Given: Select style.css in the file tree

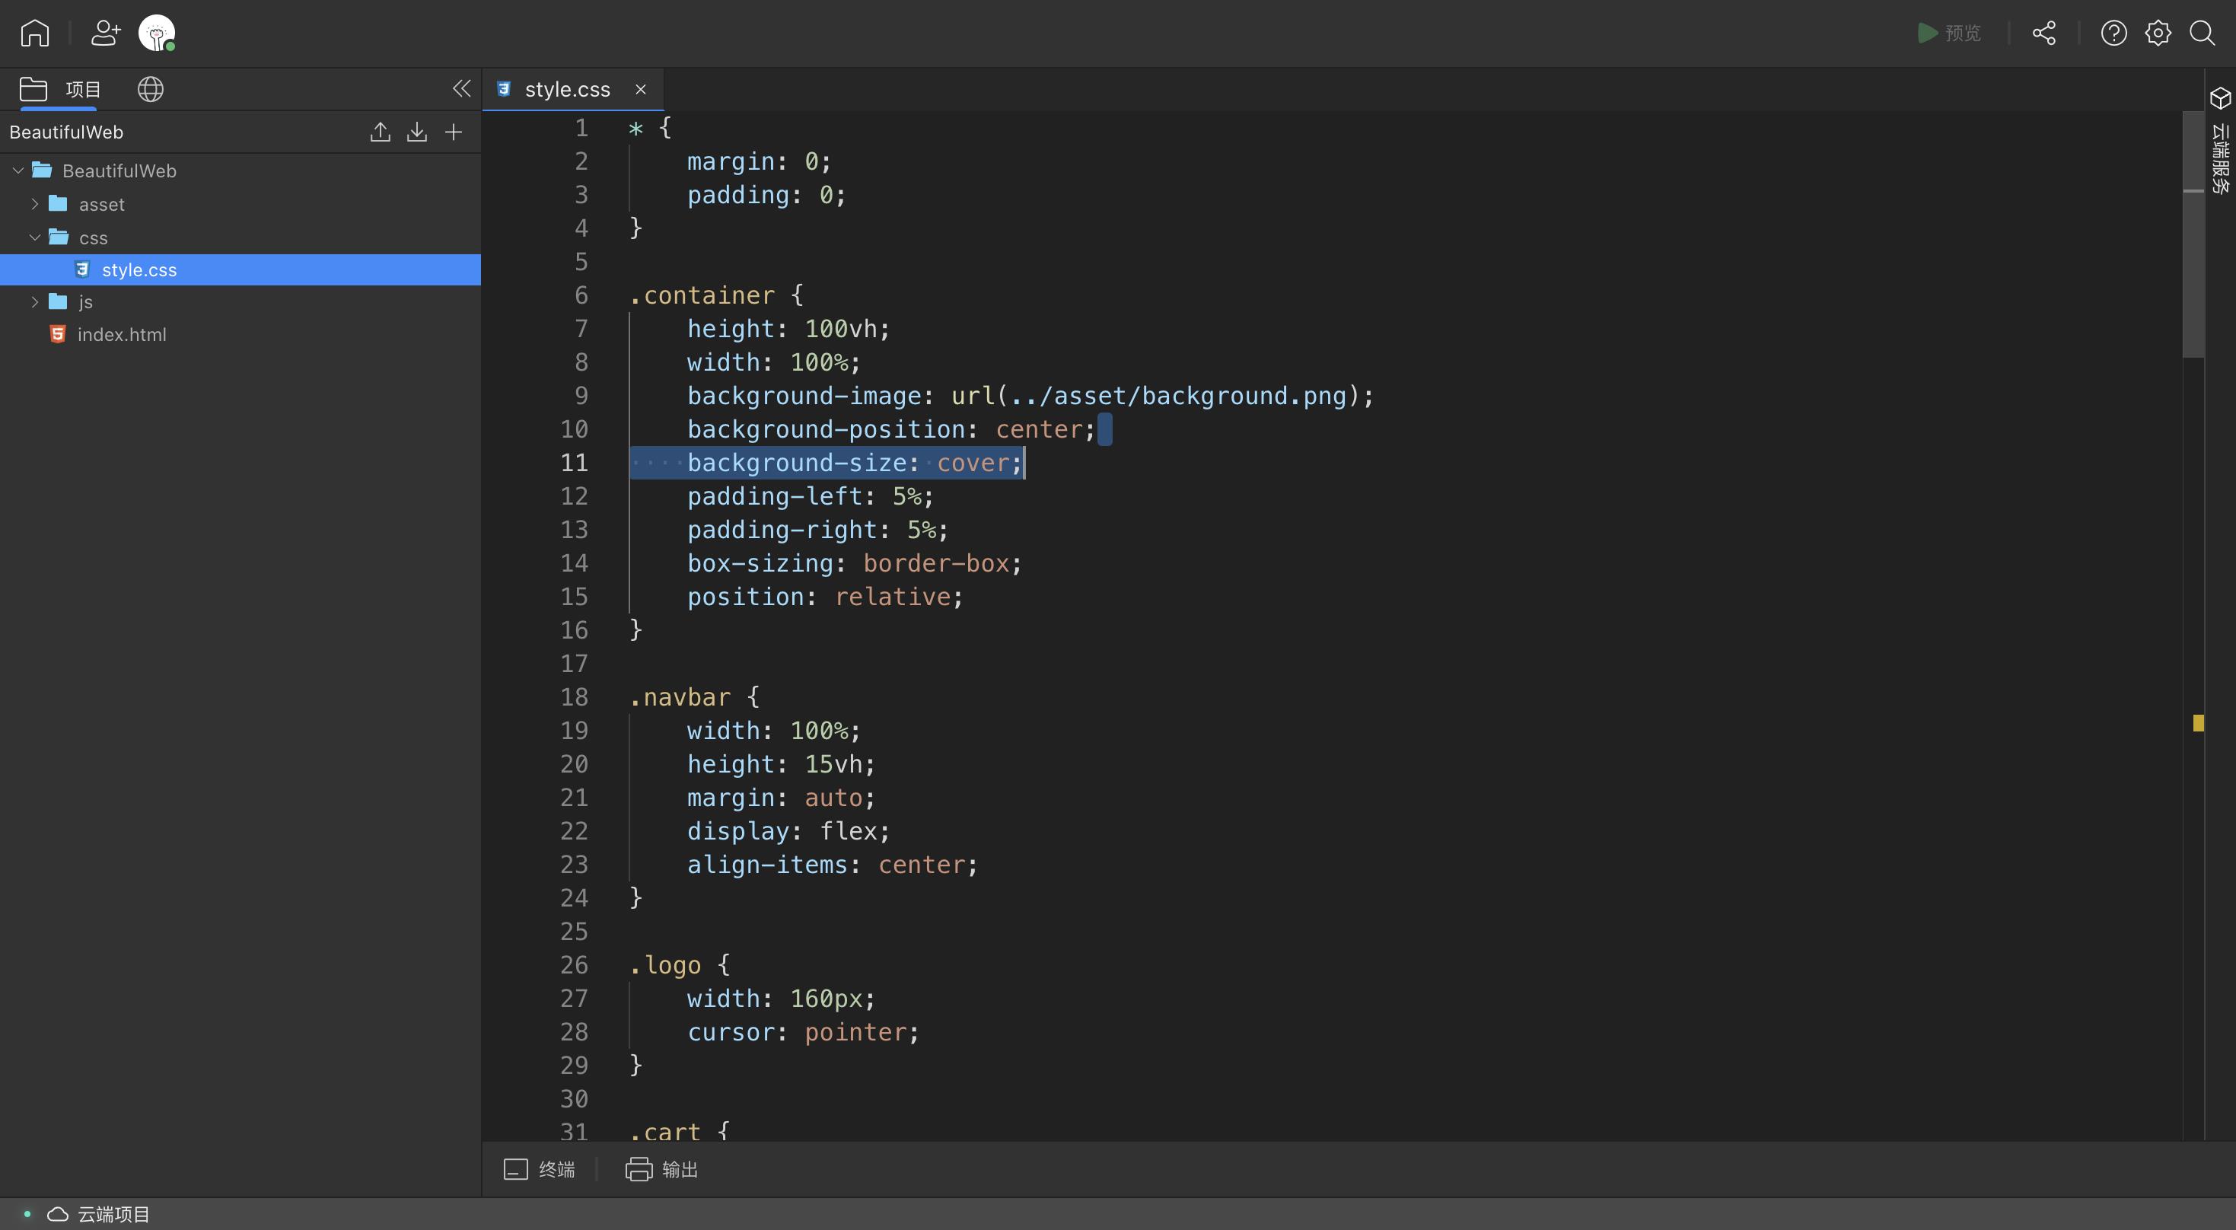Looking at the screenshot, I should (x=240, y=270).
